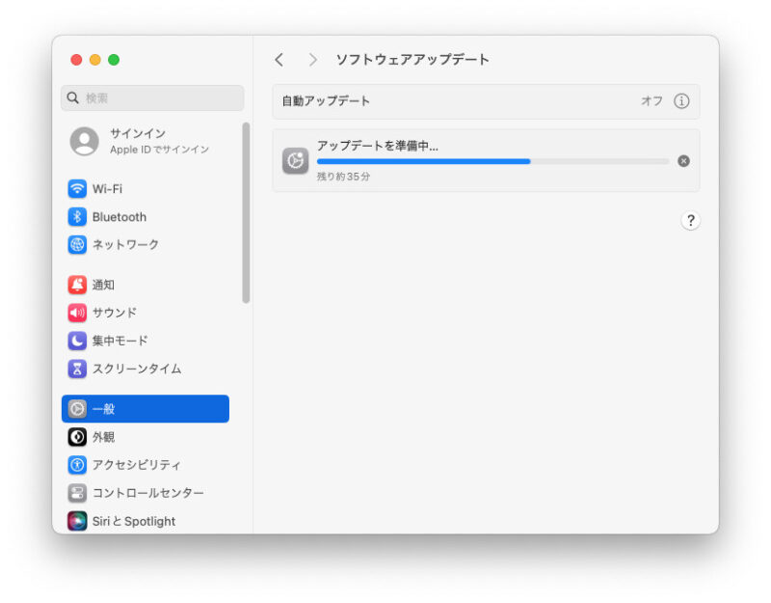This screenshot has height=603, width=771.
Task: Click the 検索 search field
Action: pos(152,97)
